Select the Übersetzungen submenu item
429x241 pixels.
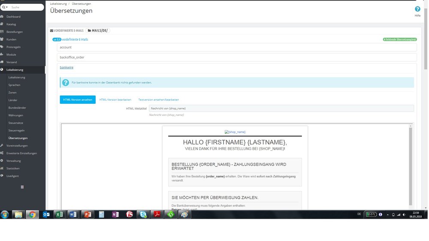[18, 138]
